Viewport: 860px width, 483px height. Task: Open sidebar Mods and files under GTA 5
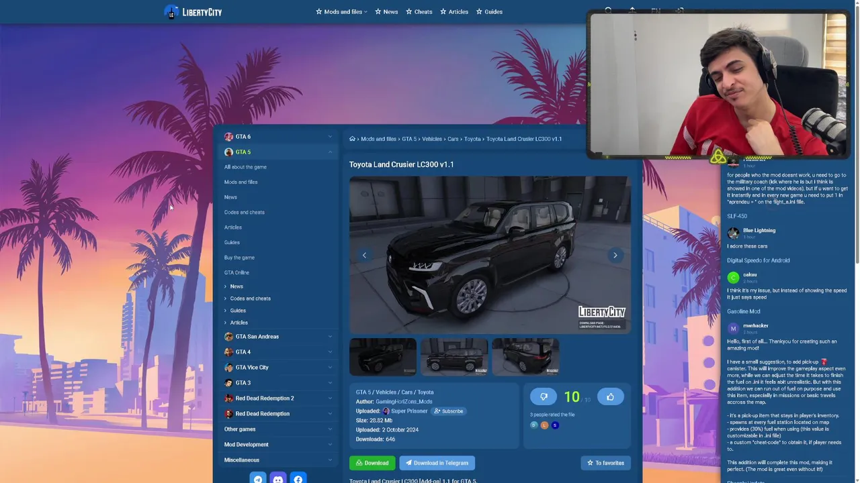[x=241, y=182]
